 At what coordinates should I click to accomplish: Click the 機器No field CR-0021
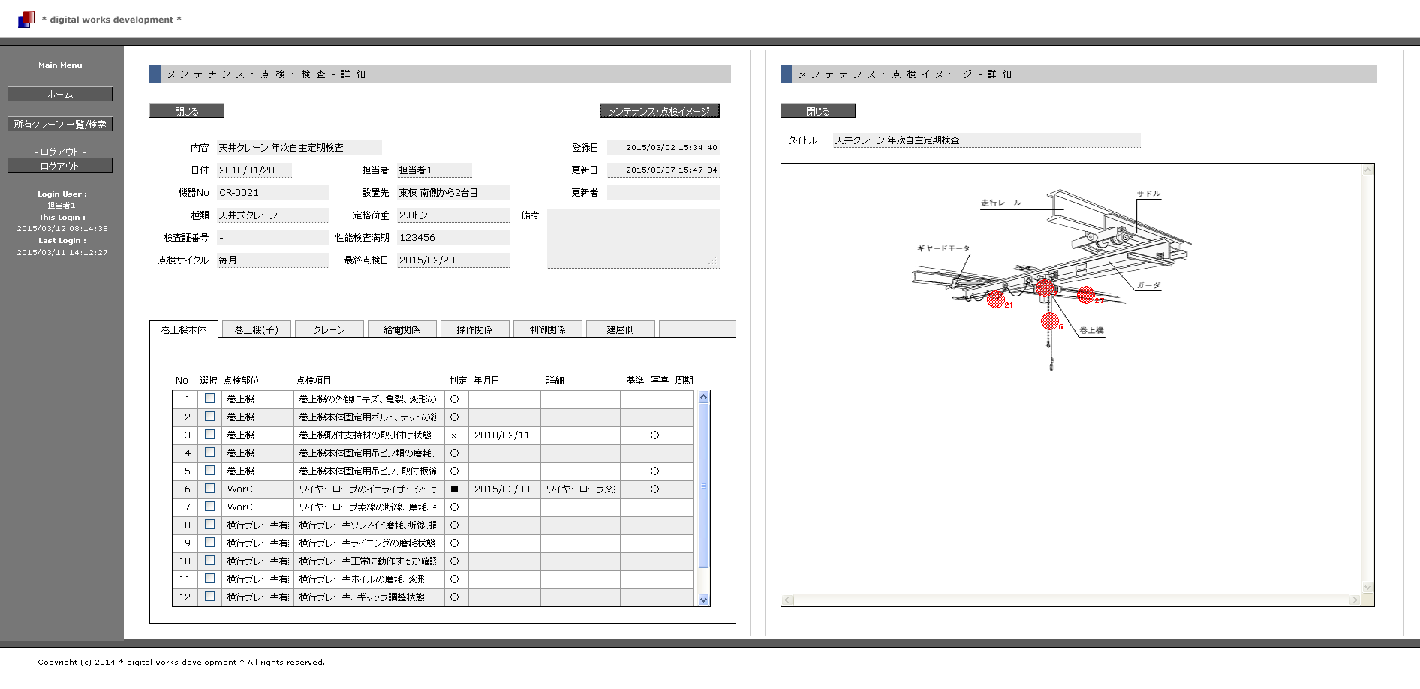coord(273,193)
